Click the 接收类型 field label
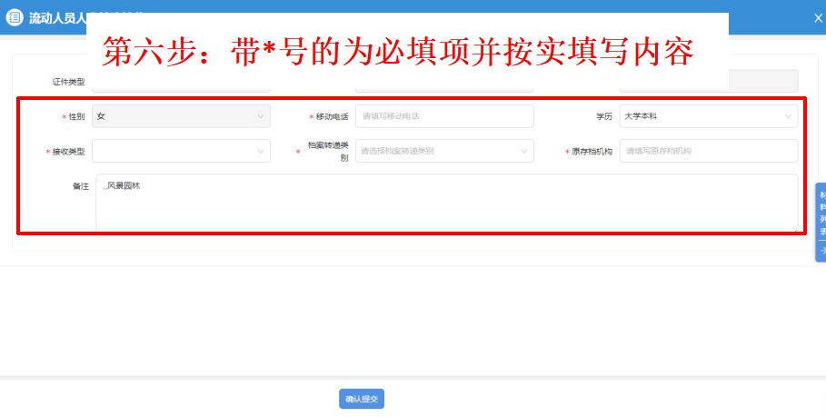826x417 pixels. pos(68,152)
